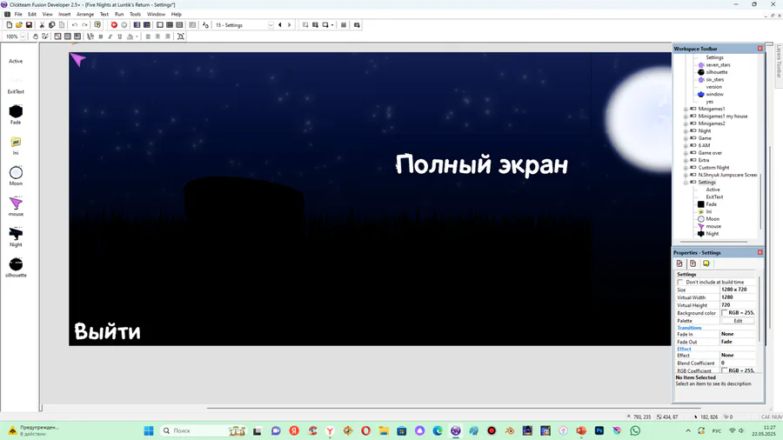This screenshot has width=783, height=440.
Task: Close the Properties panel
Action: click(x=760, y=252)
